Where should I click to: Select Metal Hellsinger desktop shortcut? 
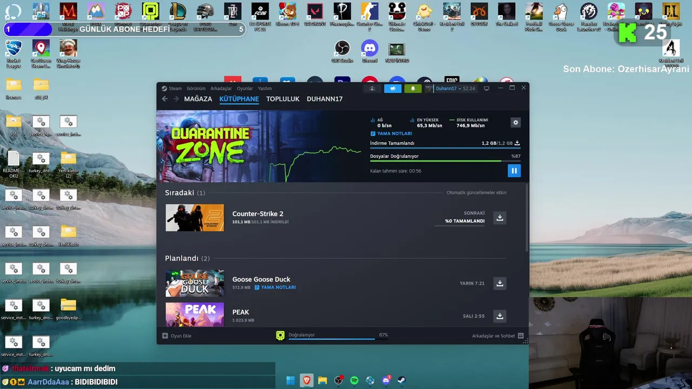(x=68, y=16)
